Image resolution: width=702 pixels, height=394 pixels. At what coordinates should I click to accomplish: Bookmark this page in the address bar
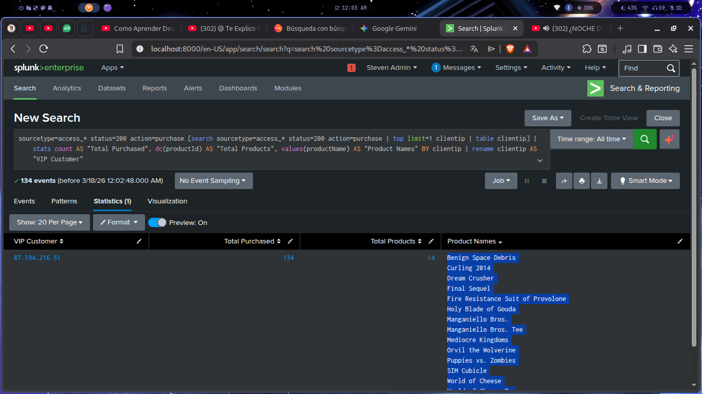120,49
